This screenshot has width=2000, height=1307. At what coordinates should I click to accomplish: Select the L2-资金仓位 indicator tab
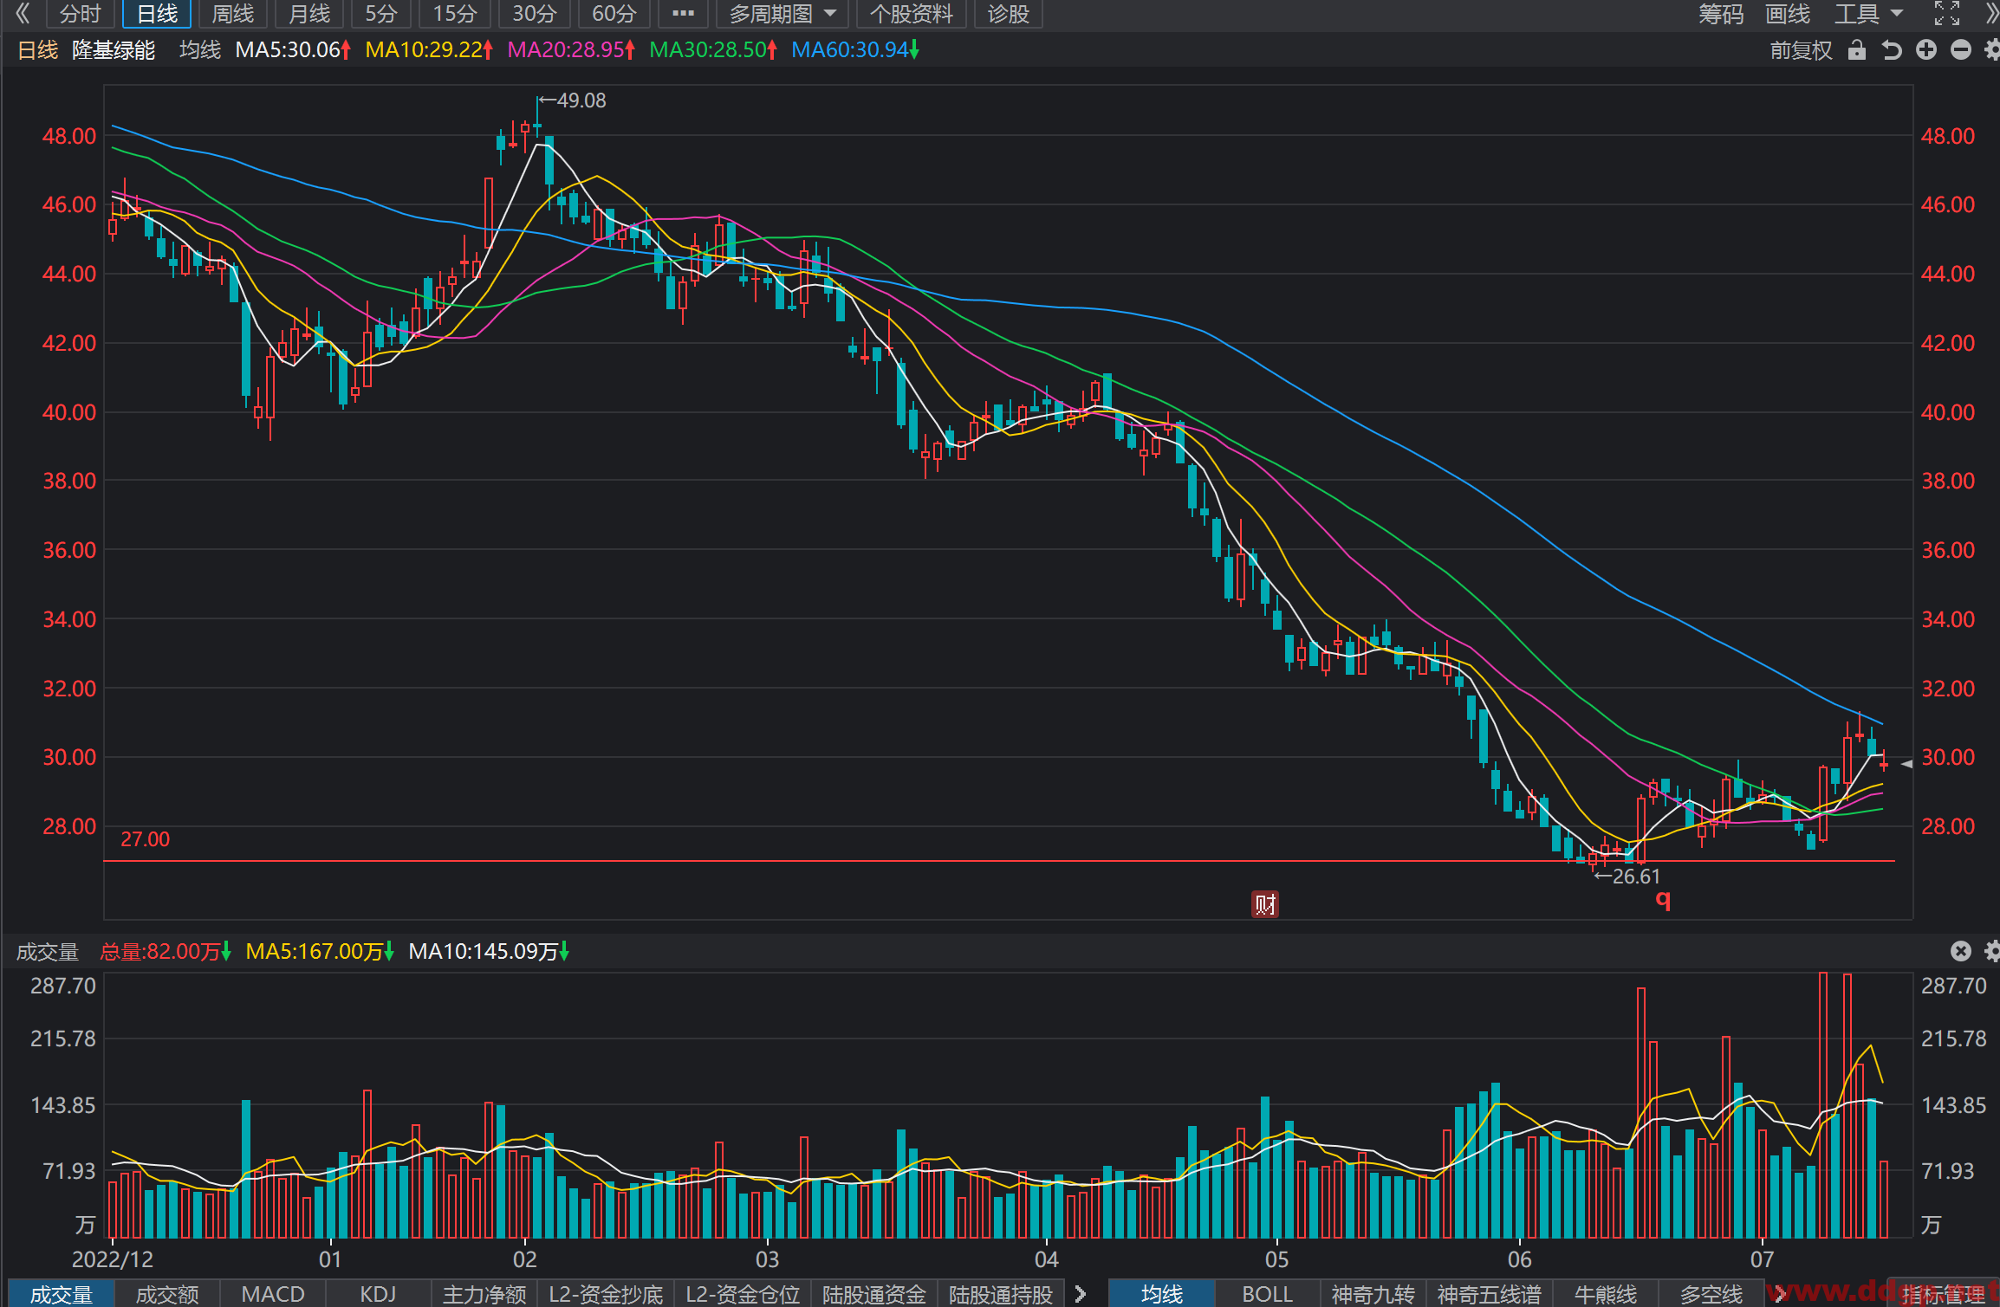743,1294
